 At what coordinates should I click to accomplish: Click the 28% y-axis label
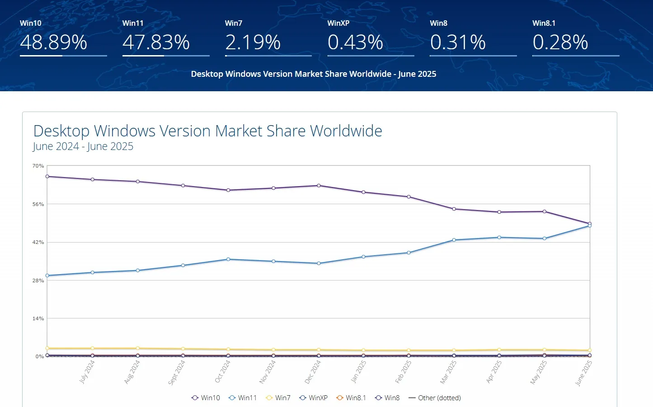38,281
